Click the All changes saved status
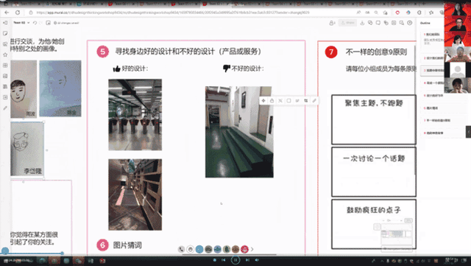The width and height of the screenshot is (471, 266). 66,23
